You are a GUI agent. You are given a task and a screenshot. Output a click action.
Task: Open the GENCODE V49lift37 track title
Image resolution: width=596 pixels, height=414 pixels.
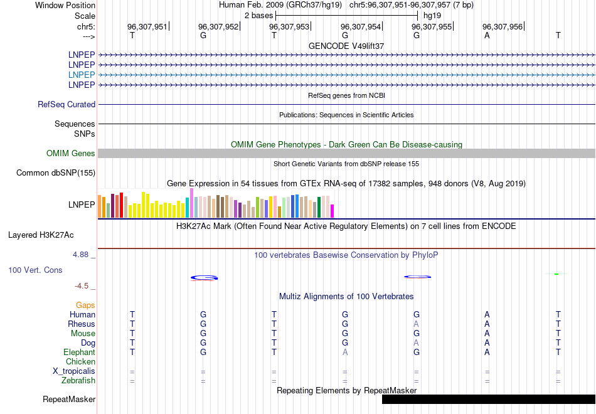(x=346, y=46)
